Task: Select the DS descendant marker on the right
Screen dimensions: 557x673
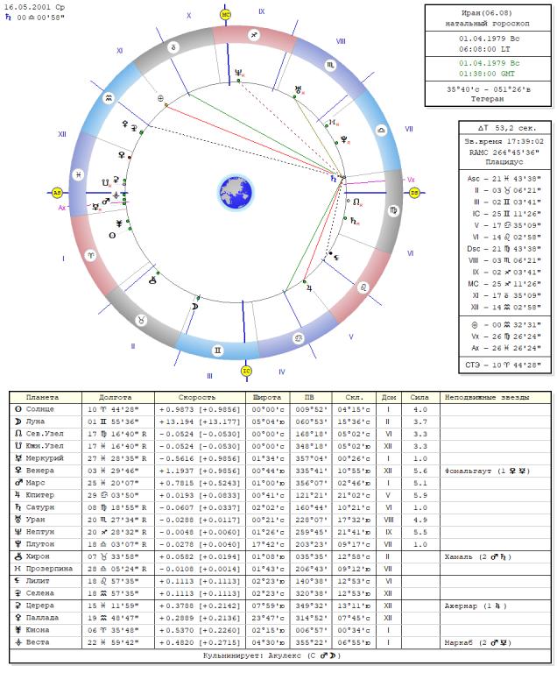Action: point(414,191)
